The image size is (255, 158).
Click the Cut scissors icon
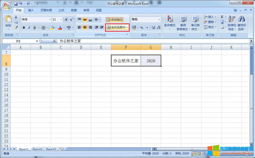tap(16, 17)
